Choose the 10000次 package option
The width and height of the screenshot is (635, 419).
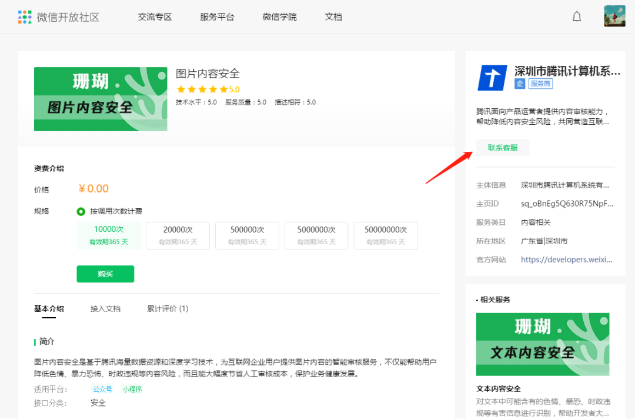coord(109,235)
